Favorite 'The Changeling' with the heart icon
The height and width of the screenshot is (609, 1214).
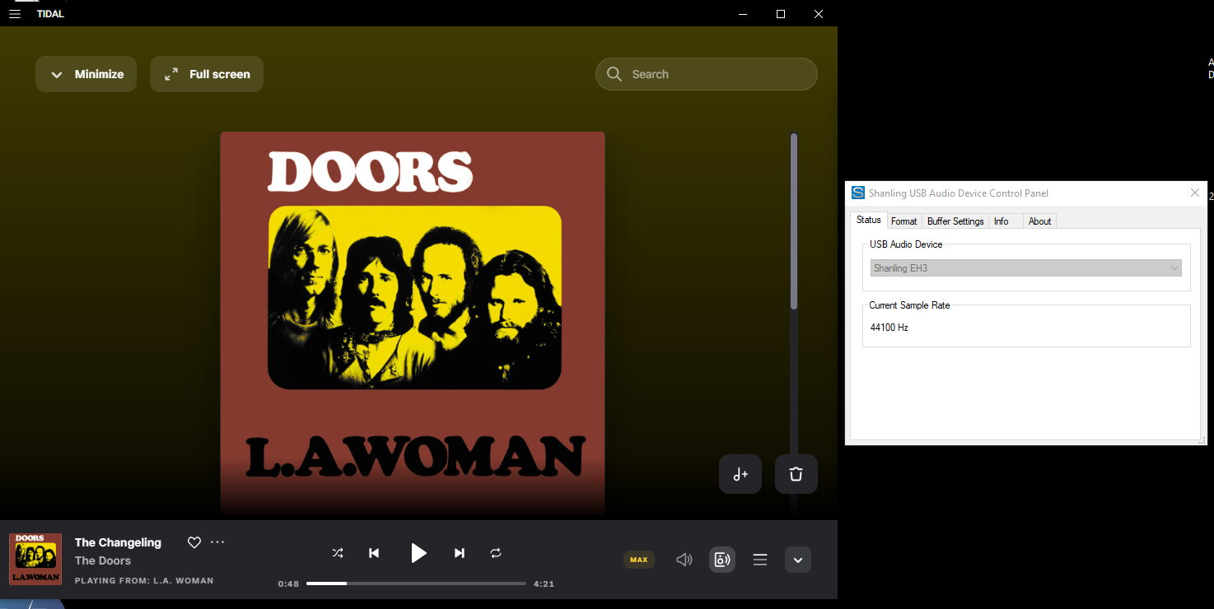point(194,542)
